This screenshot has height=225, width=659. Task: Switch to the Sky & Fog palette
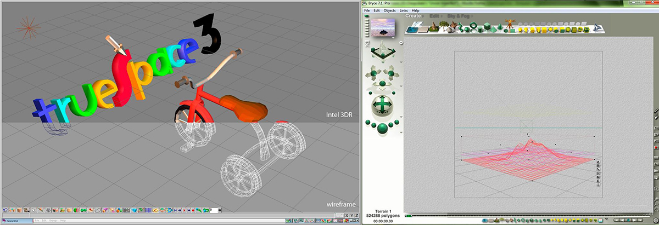pos(459,16)
